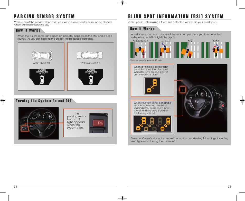Click the 'Lane change' label

[166, 41]
